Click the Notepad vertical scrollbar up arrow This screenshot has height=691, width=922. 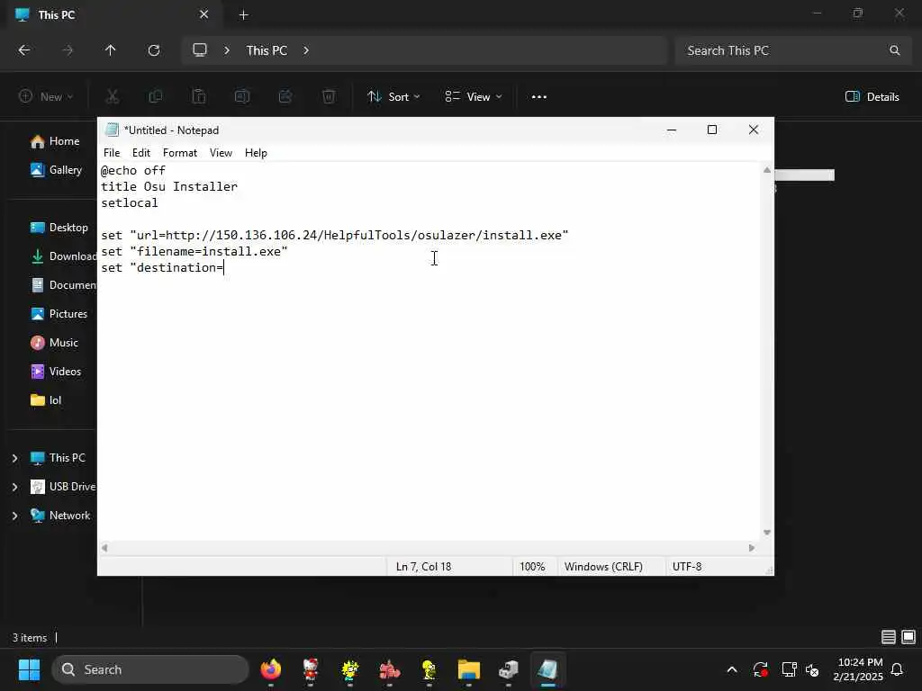767,170
